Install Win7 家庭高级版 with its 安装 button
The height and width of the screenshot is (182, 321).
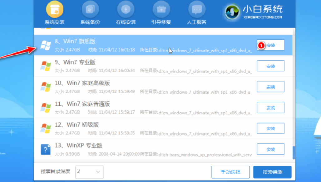[x=270, y=87]
